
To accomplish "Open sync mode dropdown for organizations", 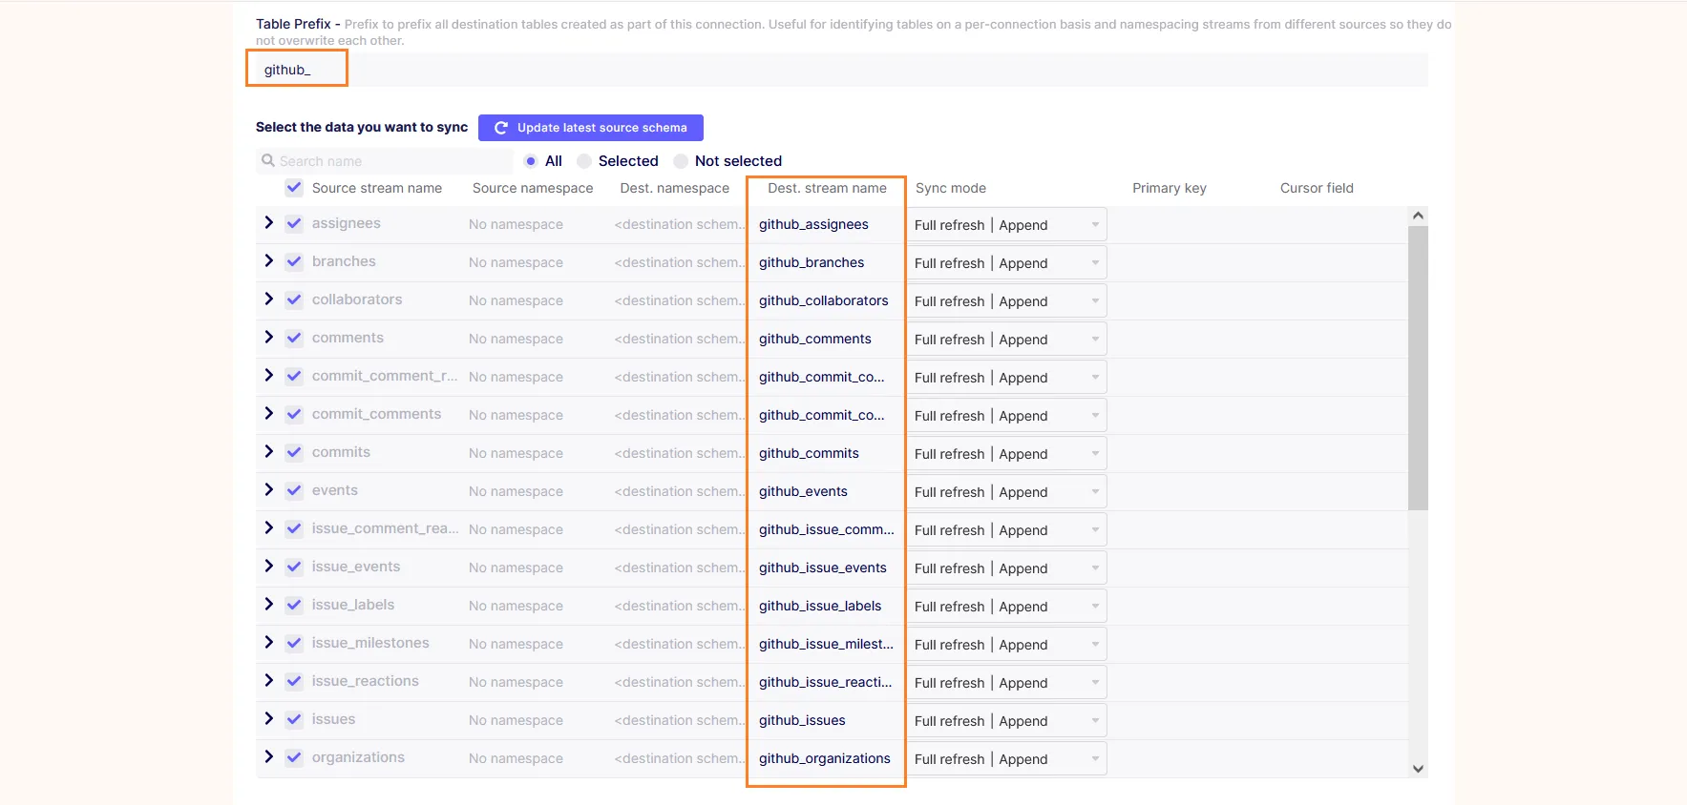I will (x=1007, y=759).
